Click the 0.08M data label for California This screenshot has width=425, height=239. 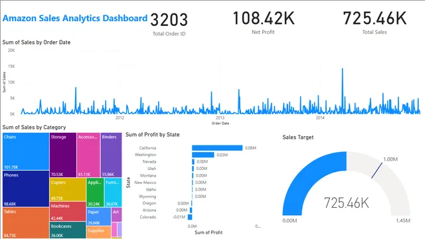point(250,148)
